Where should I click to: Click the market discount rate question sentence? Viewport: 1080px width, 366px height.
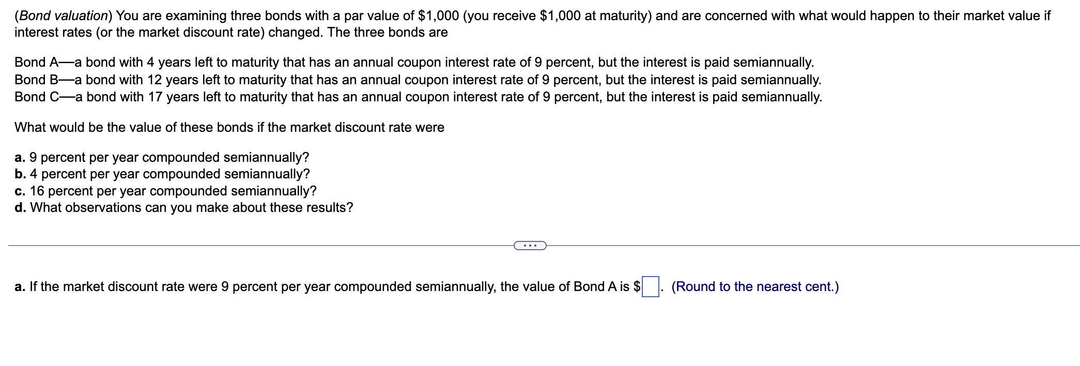tap(229, 127)
